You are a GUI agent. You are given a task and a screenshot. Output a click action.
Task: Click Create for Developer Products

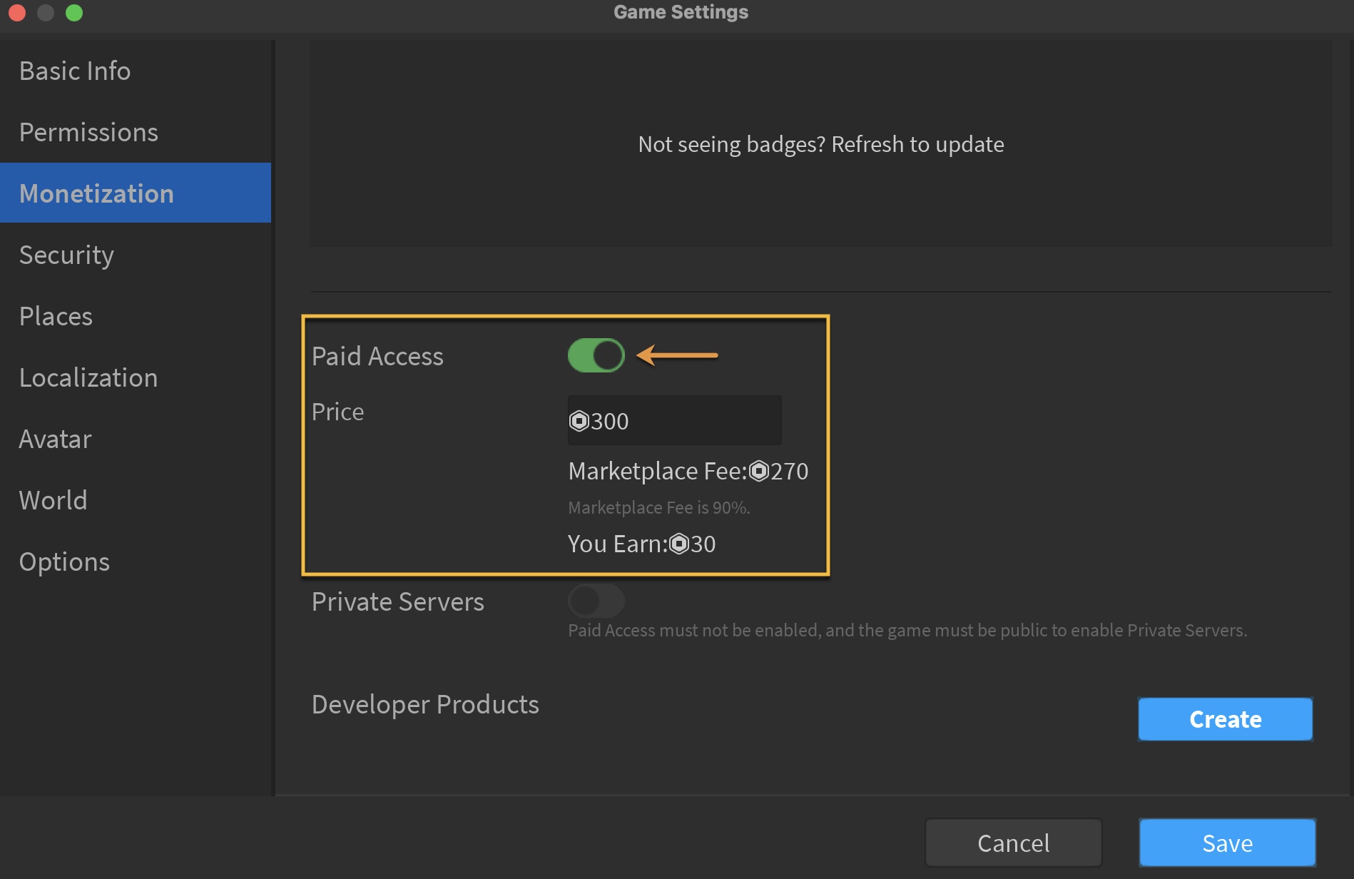pyautogui.click(x=1225, y=719)
